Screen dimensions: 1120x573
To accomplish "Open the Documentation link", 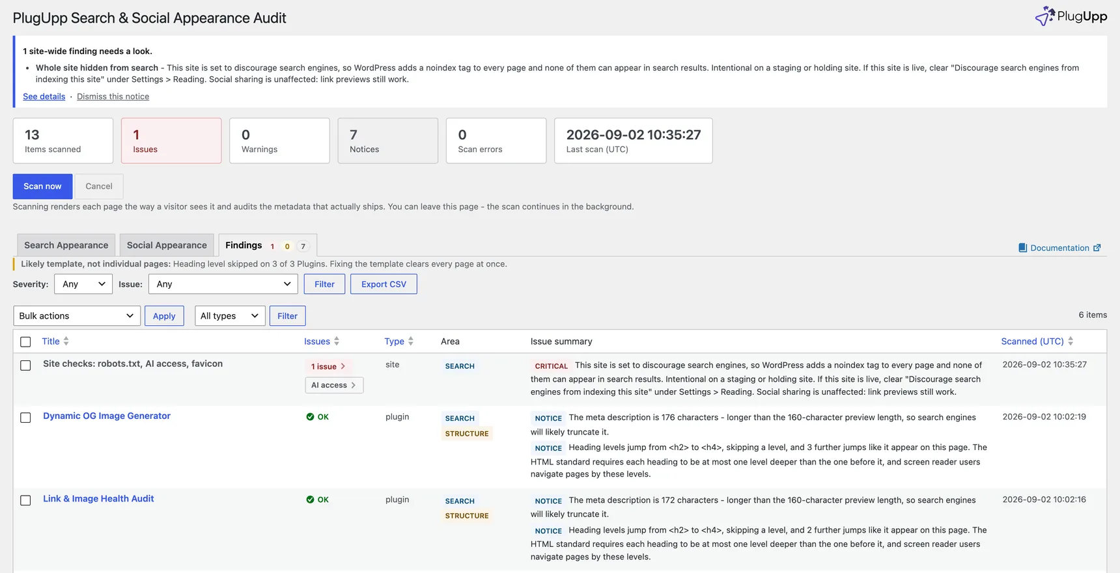I will point(1059,248).
